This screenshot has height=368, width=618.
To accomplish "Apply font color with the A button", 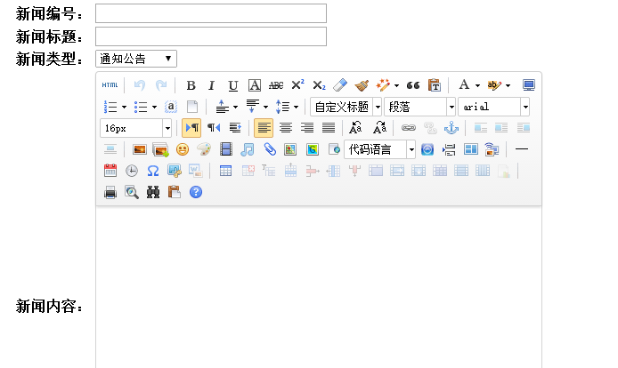I will coord(464,85).
